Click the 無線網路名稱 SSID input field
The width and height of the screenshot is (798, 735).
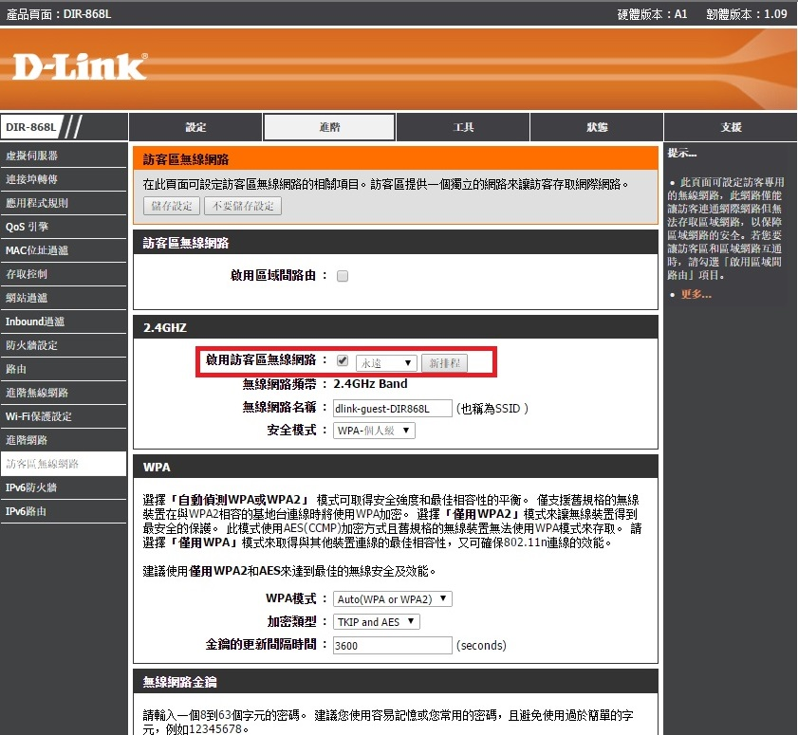(392, 408)
